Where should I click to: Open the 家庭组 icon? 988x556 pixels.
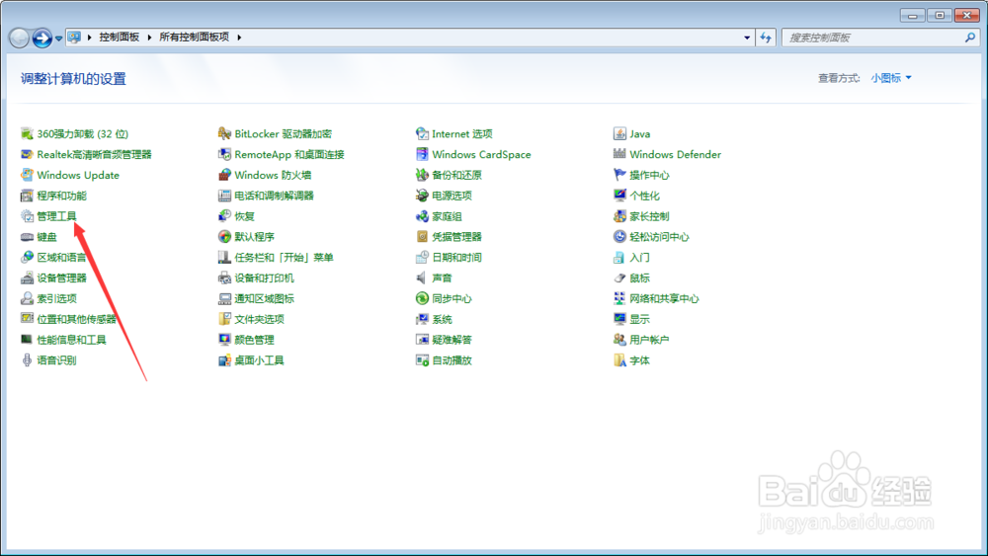422,216
